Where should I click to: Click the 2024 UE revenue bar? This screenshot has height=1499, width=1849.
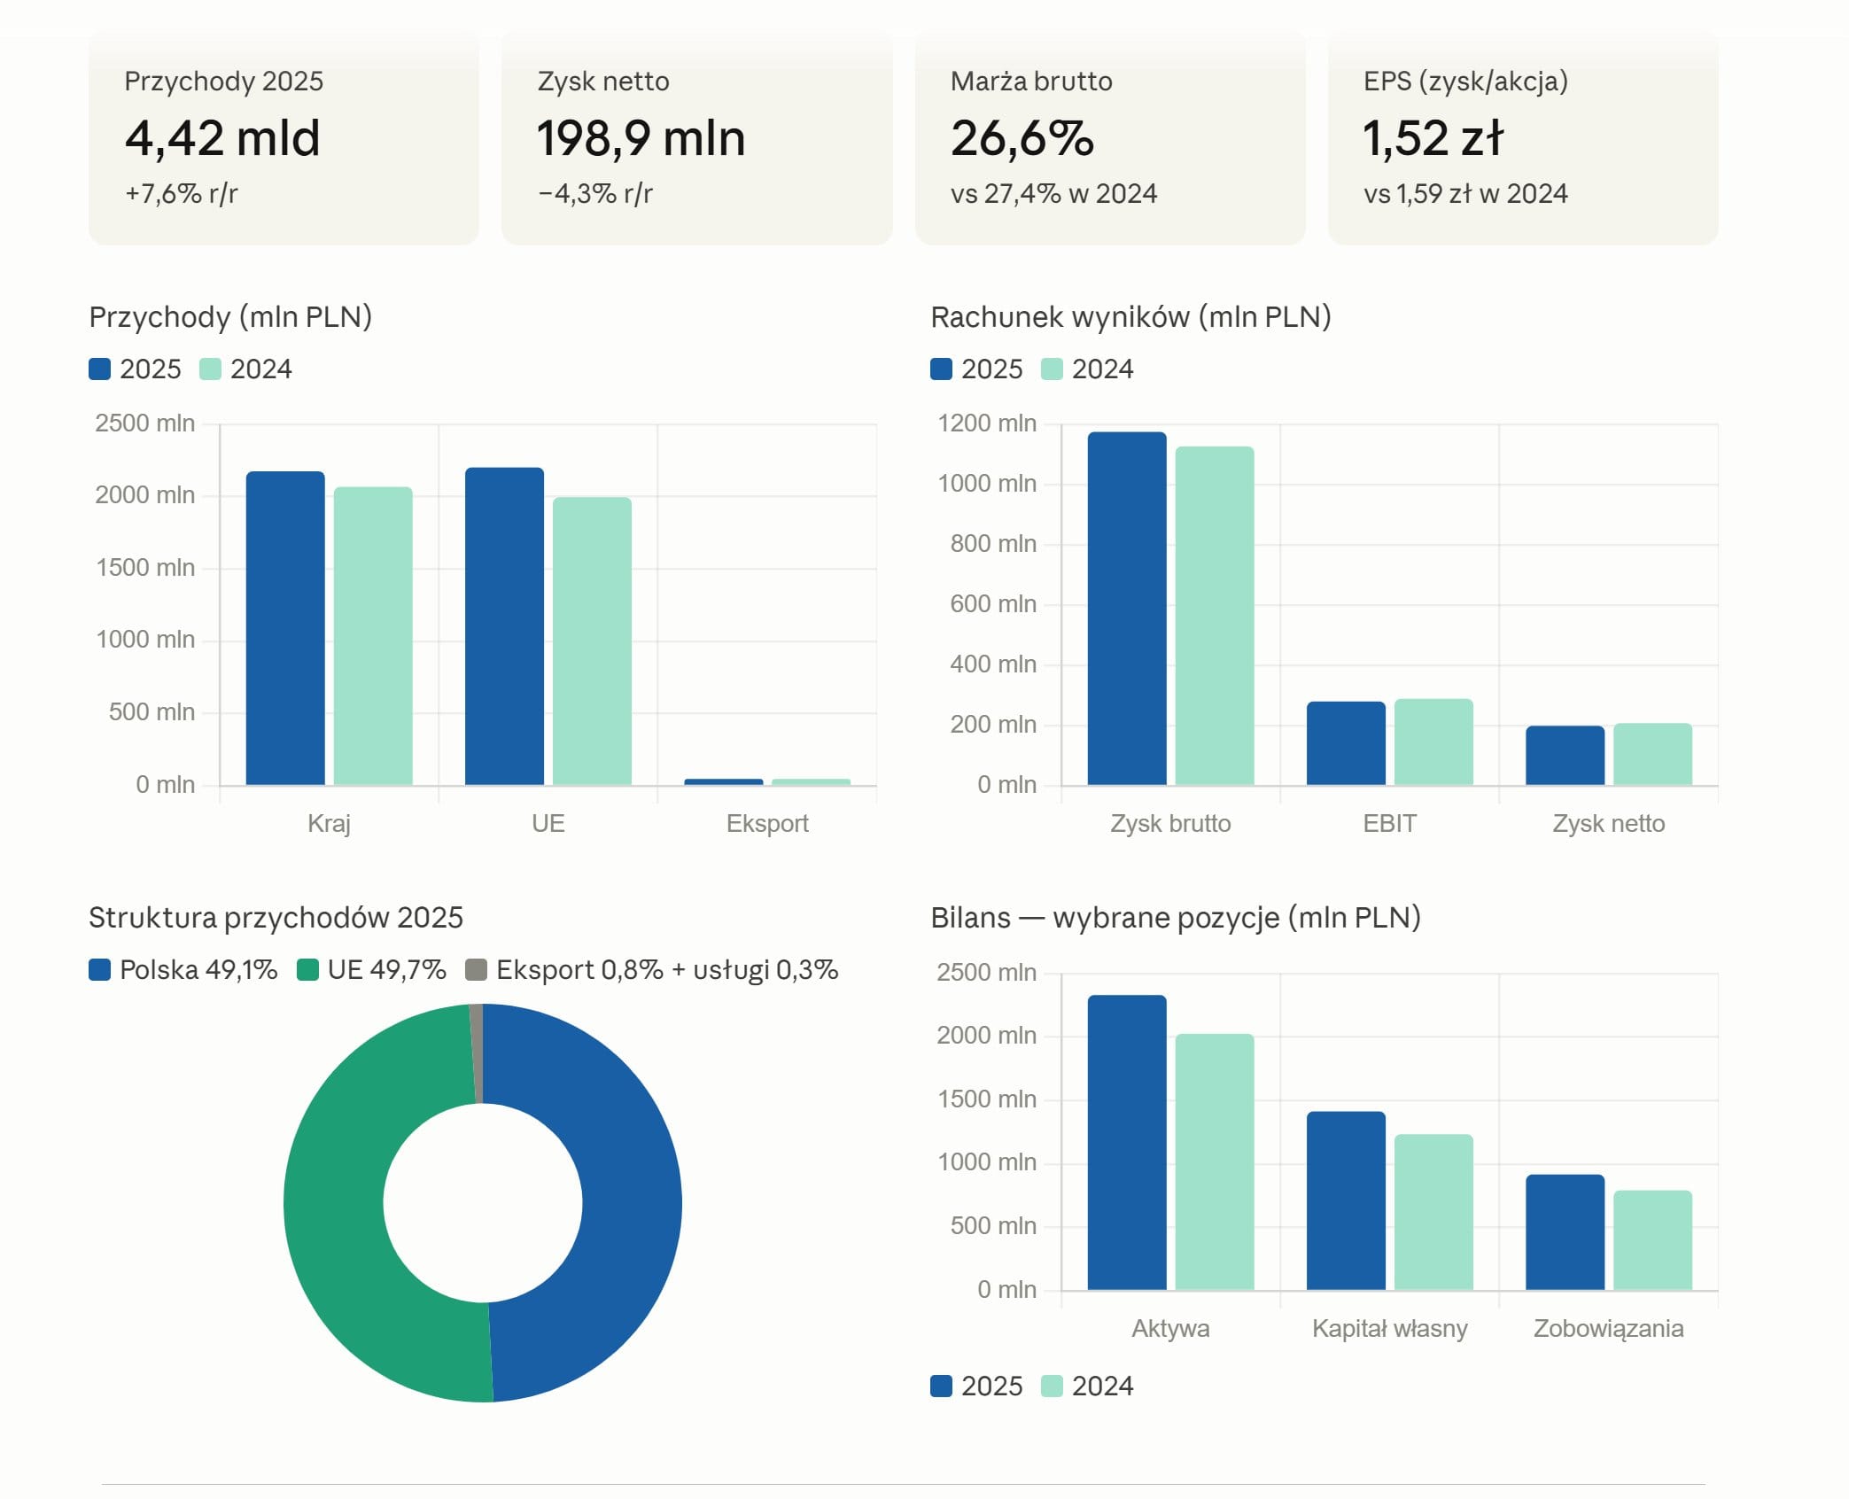pos(592,640)
